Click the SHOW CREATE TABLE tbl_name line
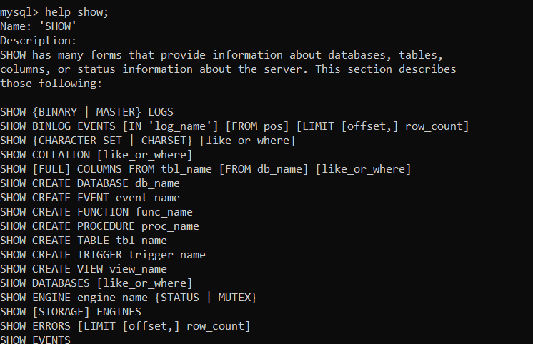 (x=84, y=241)
